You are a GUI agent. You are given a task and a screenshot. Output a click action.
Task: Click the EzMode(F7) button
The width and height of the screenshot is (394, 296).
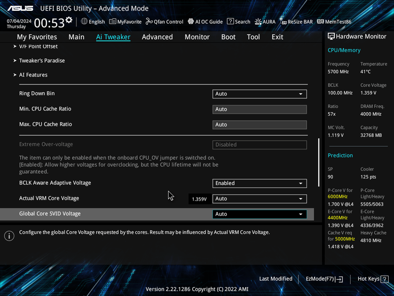pos(324,279)
